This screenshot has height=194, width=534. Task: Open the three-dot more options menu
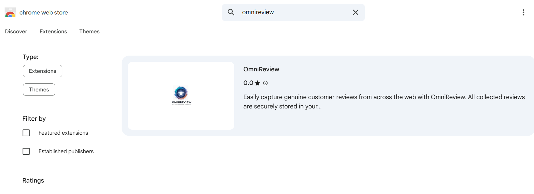click(x=523, y=12)
